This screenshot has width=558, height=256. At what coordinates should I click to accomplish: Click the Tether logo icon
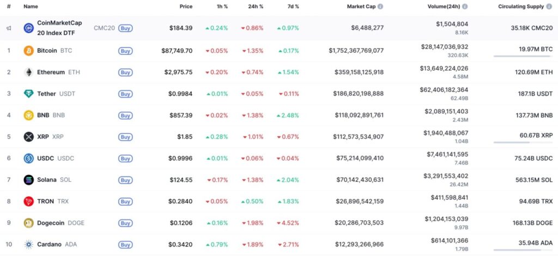pos(28,94)
